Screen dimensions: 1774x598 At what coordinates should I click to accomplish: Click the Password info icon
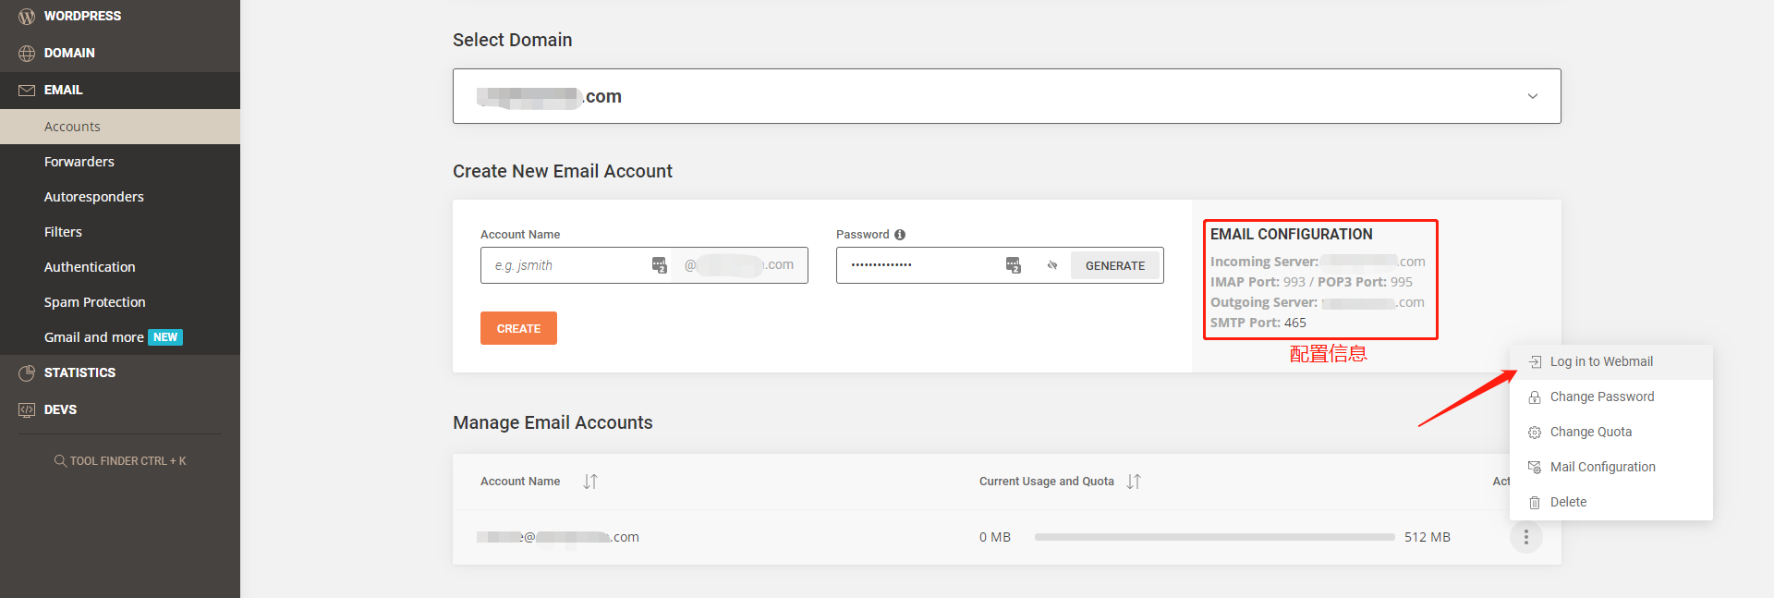(x=900, y=235)
